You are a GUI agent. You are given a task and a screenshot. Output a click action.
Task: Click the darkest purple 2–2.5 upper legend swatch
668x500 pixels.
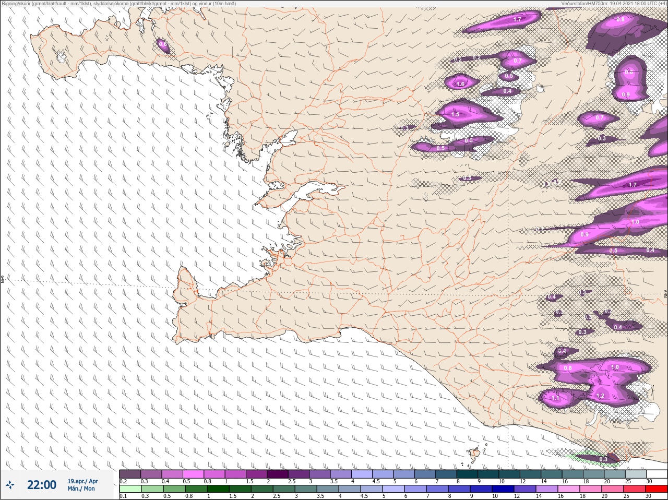pos(279,474)
